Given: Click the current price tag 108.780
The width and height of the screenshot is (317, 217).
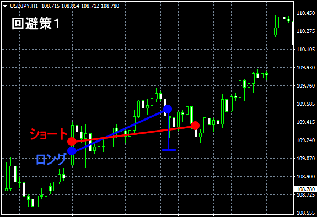Looking at the screenshot, I should 305,189.
